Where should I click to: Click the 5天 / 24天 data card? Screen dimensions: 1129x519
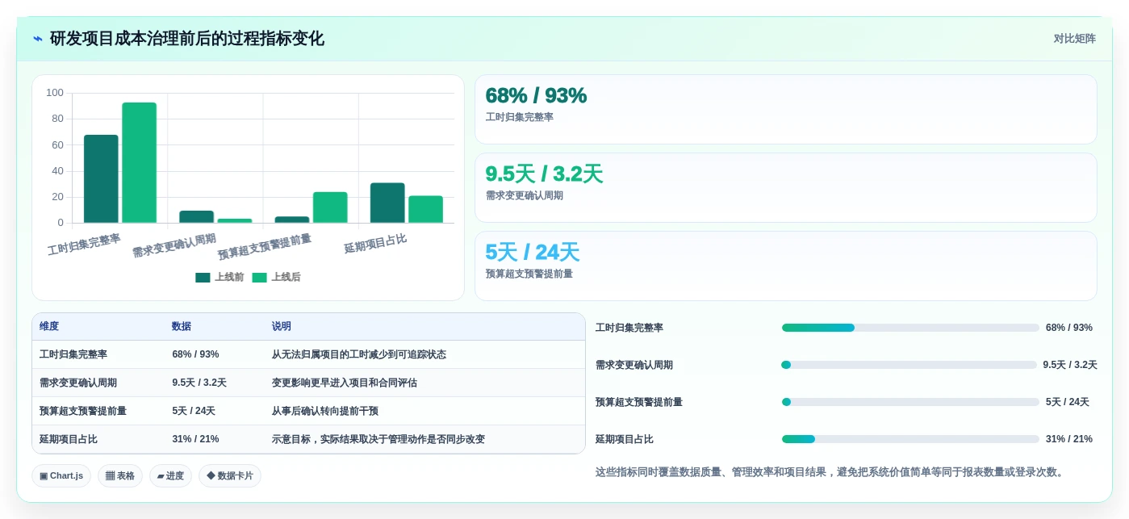(x=786, y=266)
